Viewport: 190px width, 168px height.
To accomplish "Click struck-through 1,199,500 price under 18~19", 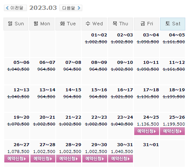I will [174, 97].
